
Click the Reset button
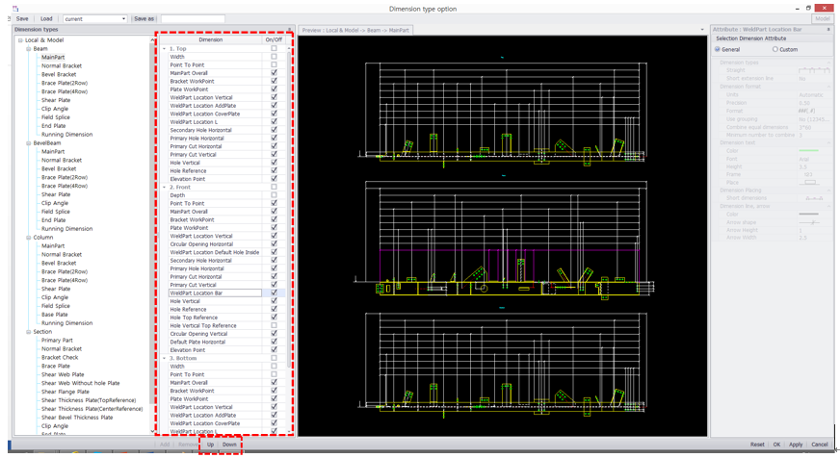(x=757, y=445)
